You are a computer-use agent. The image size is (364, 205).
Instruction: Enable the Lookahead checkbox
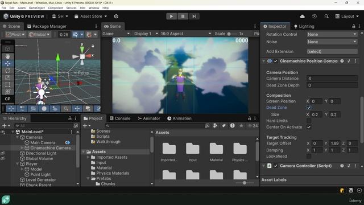coord(309,156)
